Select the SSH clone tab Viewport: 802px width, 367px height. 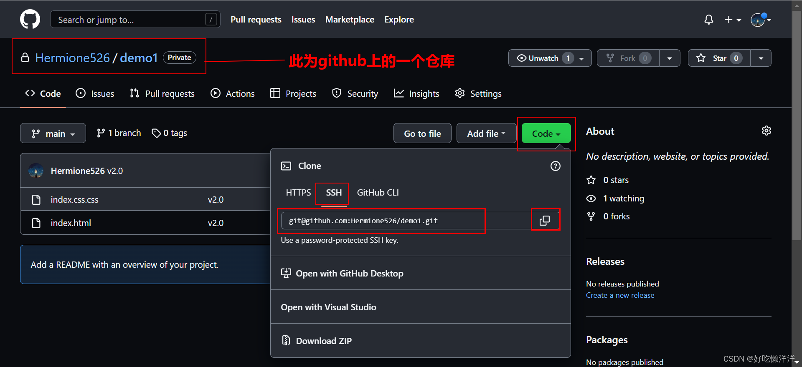point(334,193)
